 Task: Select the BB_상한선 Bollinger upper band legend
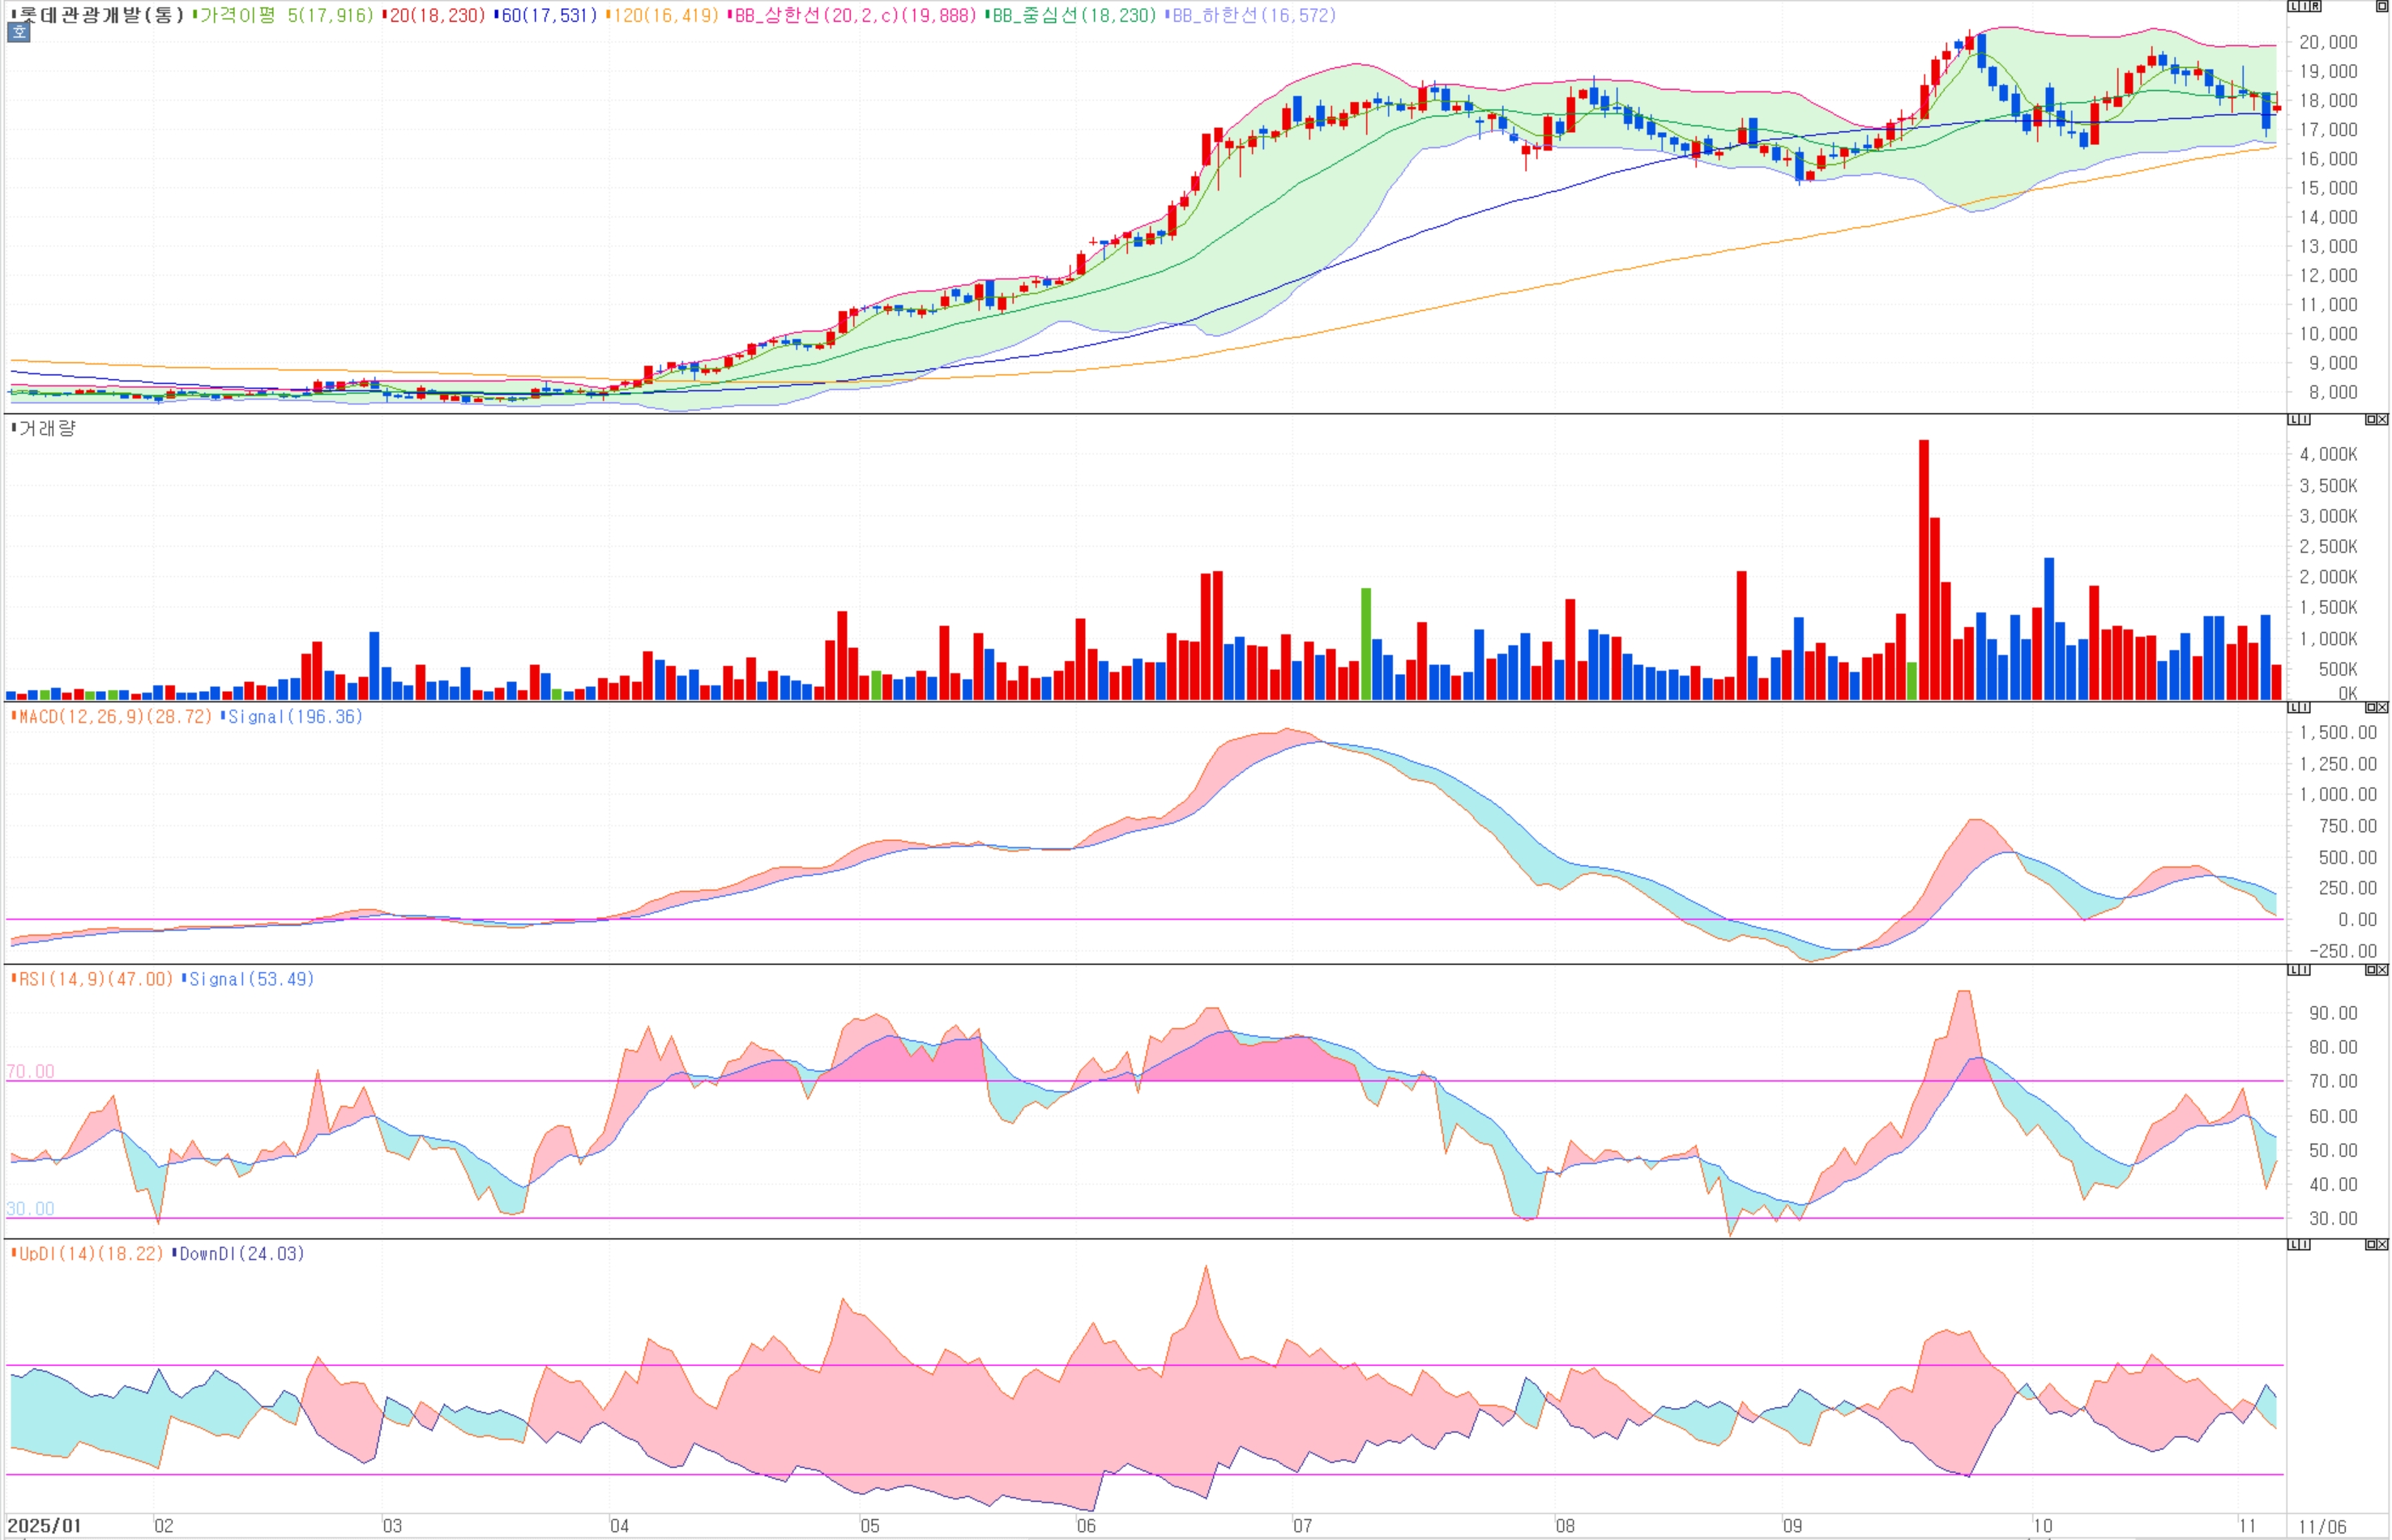tap(853, 15)
